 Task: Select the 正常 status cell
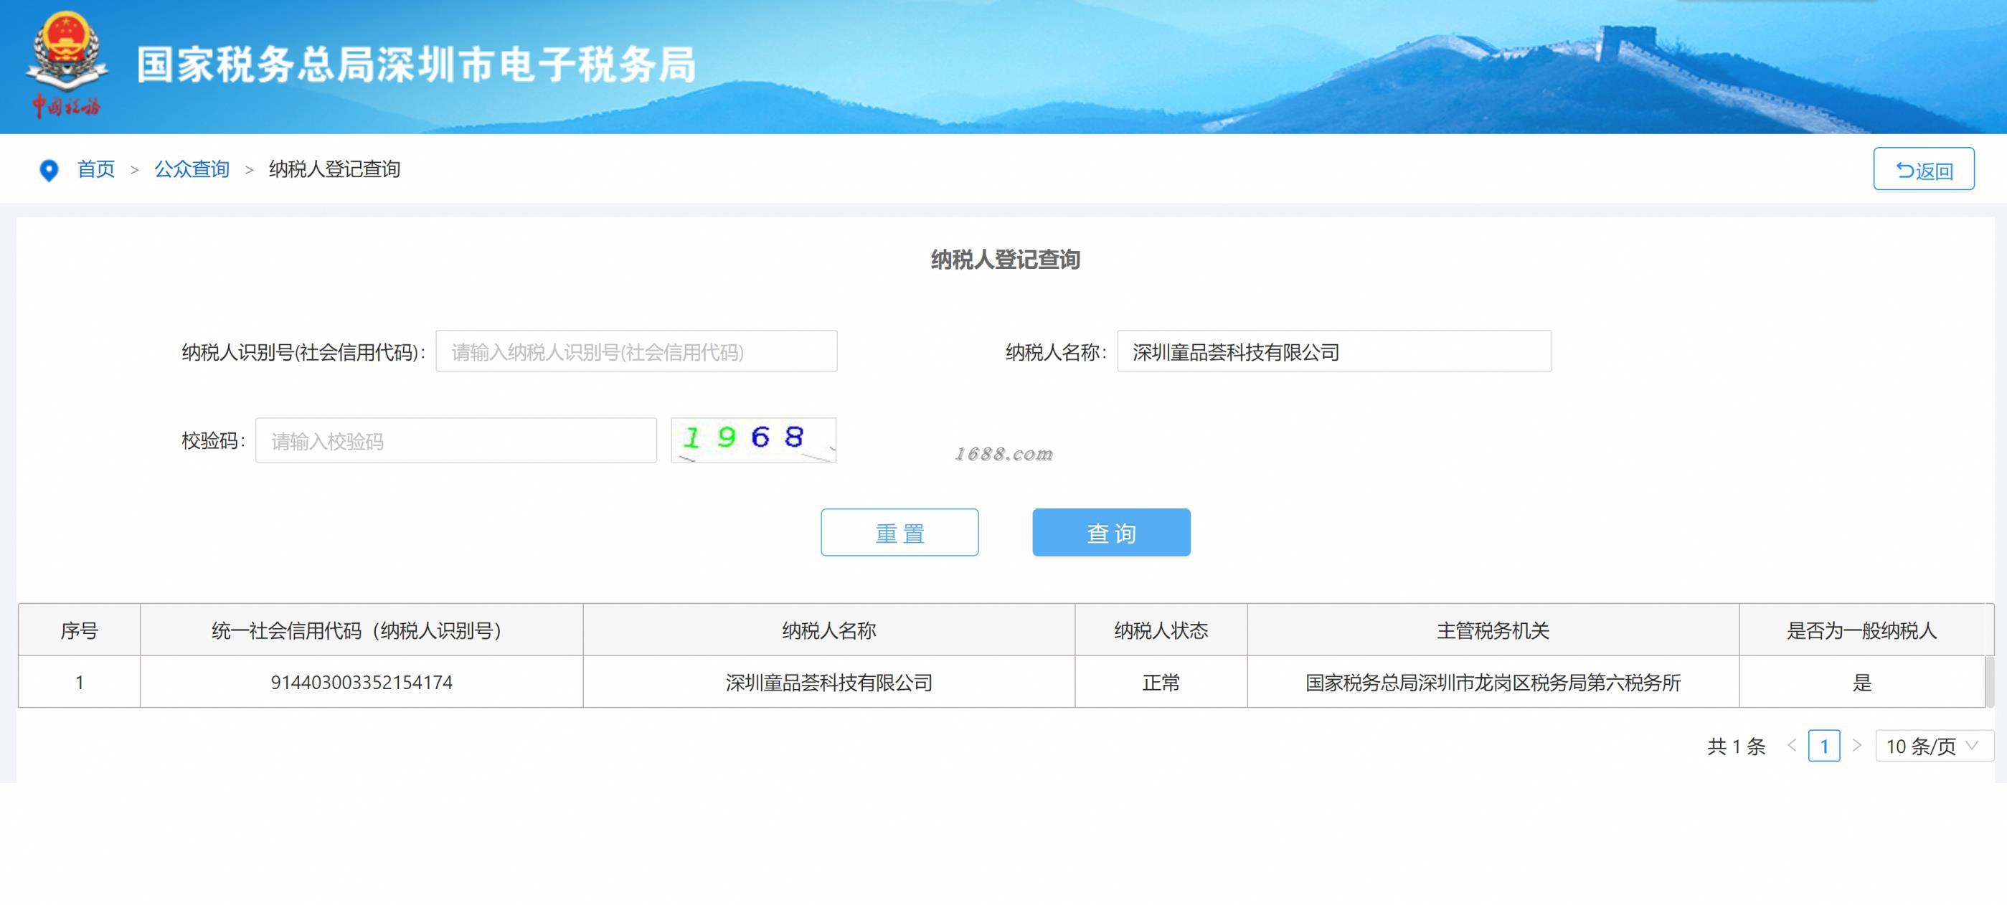pyautogui.click(x=1161, y=682)
